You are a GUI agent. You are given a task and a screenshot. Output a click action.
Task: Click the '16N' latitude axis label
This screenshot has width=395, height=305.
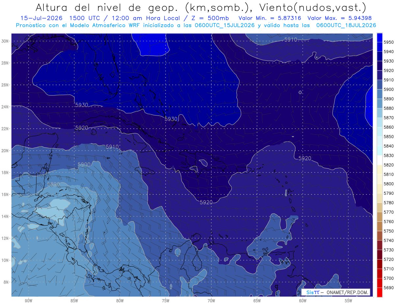[x=5, y=194]
